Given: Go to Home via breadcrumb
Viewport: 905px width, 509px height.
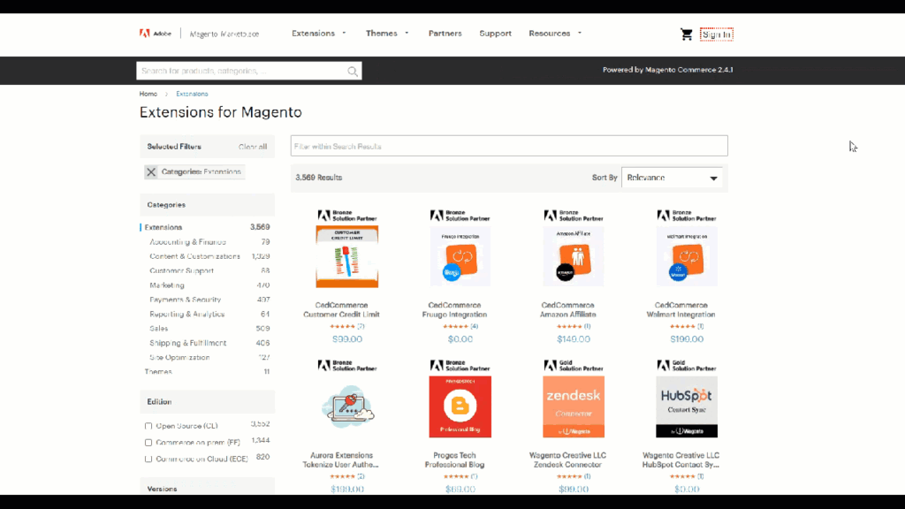Looking at the screenshot, I should [148, 94].
